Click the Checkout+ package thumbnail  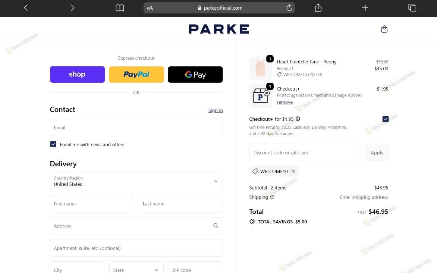pos(261,95)
